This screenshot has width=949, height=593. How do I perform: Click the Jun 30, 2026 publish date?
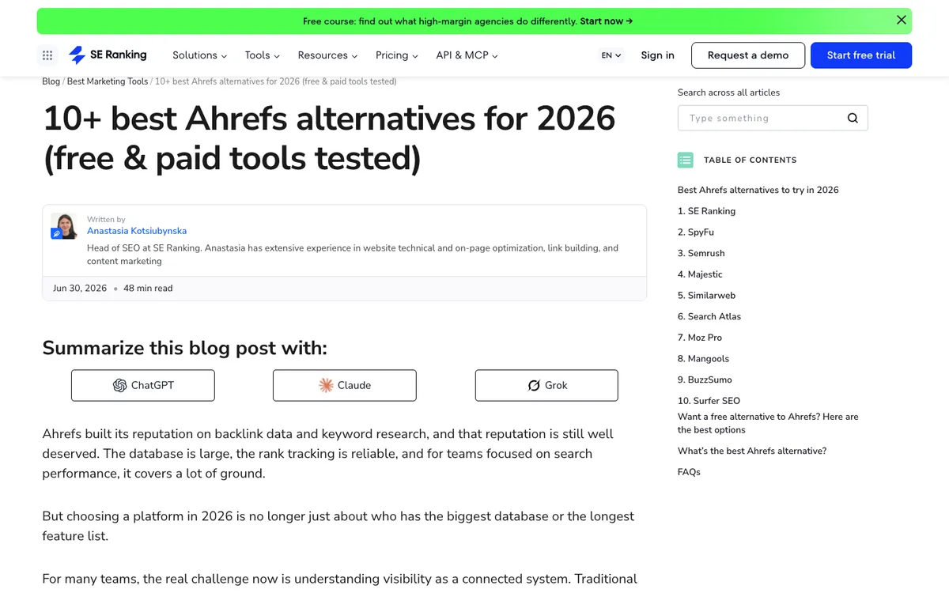[x=80, y=289]
